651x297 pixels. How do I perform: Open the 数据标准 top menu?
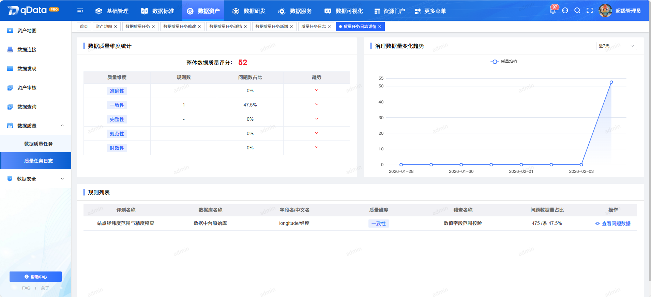click(157, 11)
